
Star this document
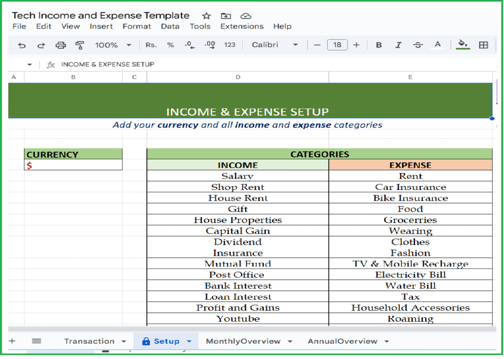click(x=206, y=16)
